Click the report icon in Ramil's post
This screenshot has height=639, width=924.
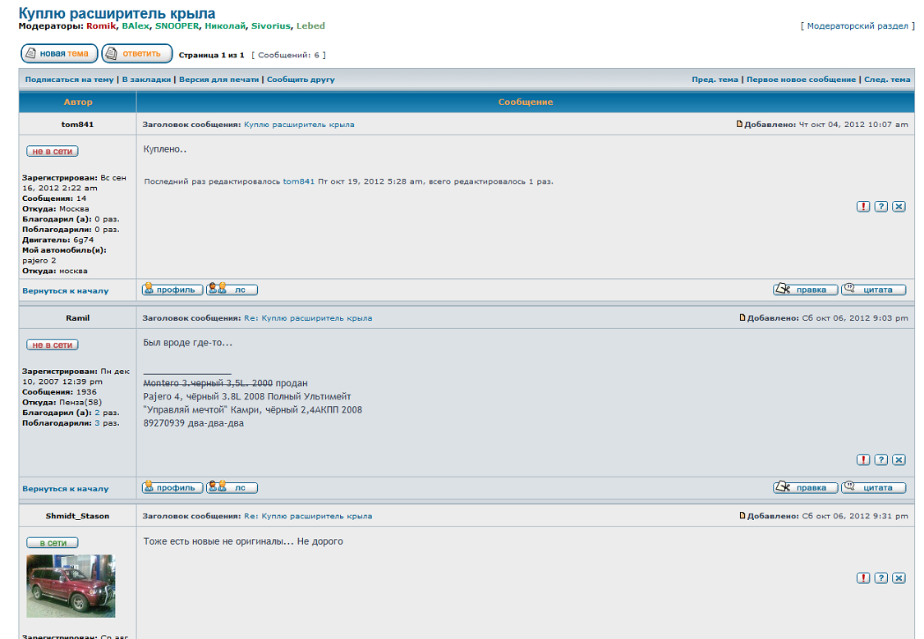pos(863,460)
